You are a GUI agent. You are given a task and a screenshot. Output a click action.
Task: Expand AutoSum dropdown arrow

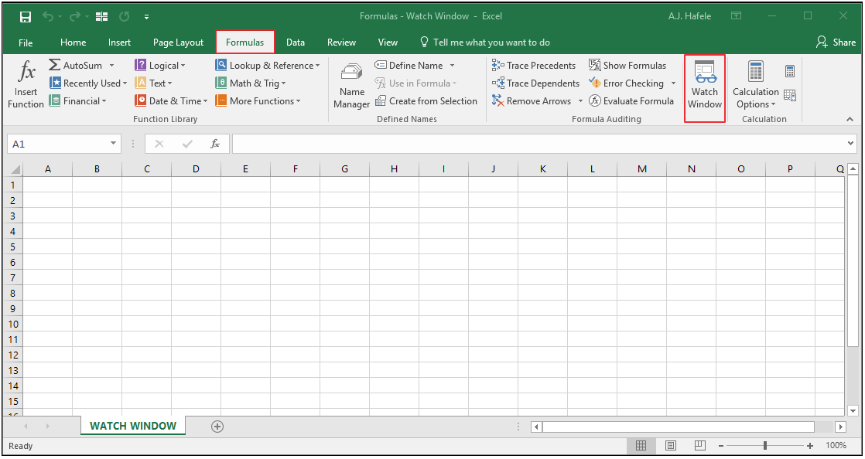point(112,65)
